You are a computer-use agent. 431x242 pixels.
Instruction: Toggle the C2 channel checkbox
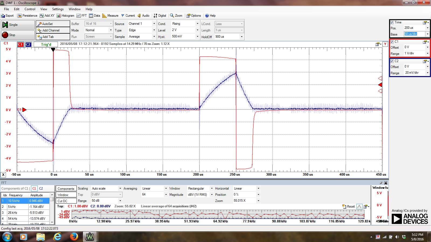(392, 61)
